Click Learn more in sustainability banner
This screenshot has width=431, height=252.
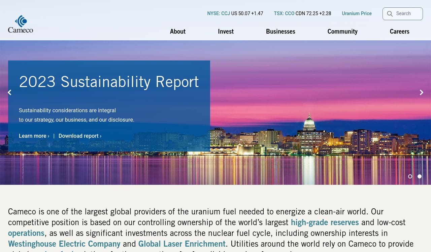pos(34,136)
